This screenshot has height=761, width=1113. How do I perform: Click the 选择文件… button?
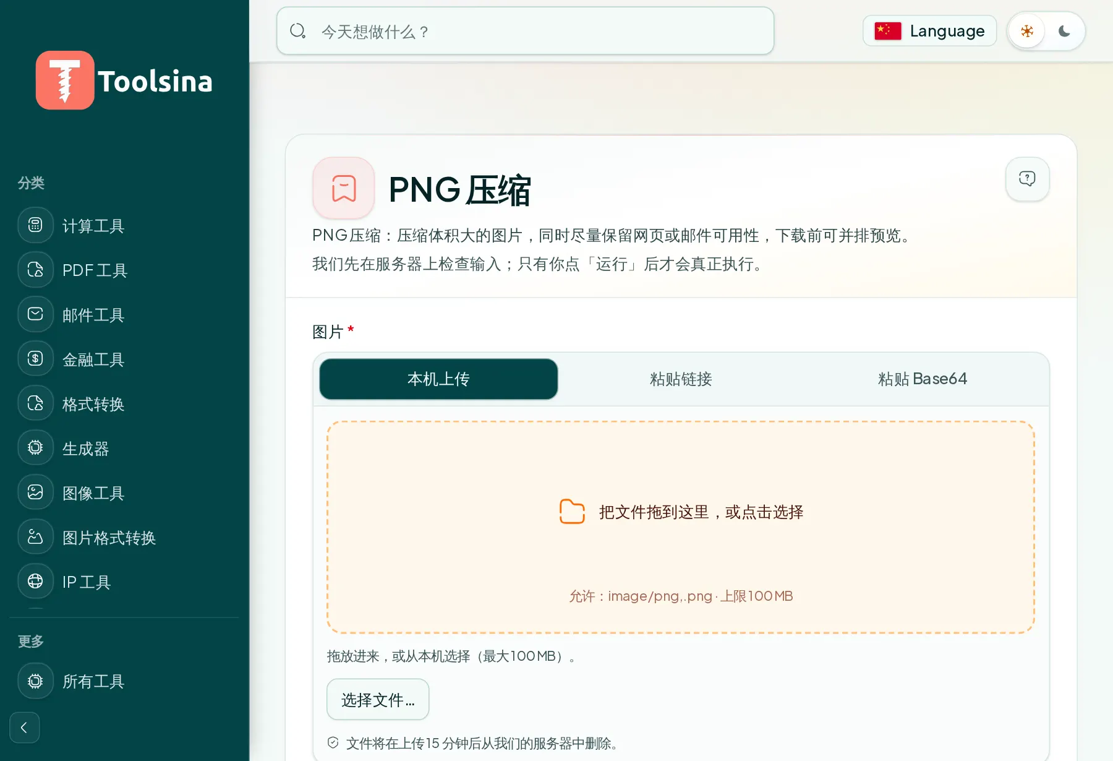pos(378,699)
